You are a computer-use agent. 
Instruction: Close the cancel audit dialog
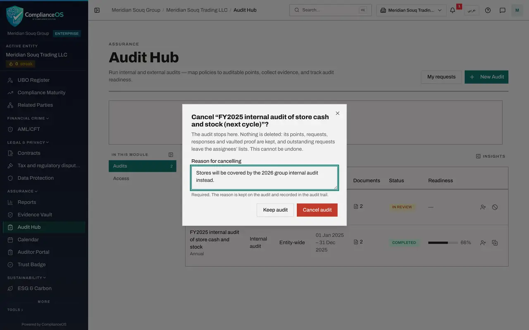click(x=338, y=113)
